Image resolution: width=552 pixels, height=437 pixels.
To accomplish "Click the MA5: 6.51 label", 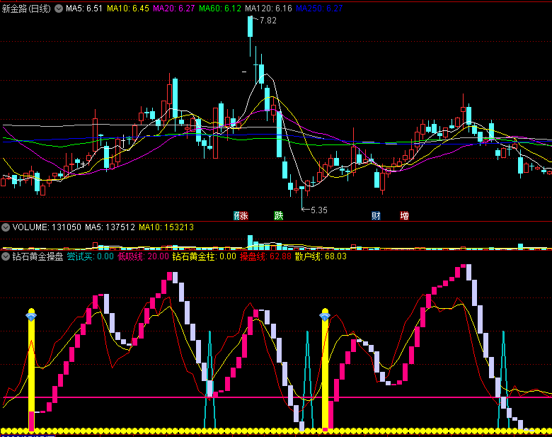I will tap(84, 8).
